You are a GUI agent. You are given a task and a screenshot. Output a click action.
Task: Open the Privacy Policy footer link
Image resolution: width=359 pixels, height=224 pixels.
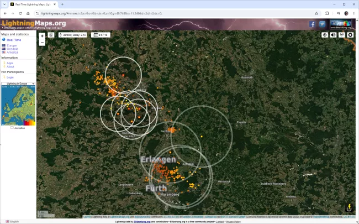pos(233,222)
